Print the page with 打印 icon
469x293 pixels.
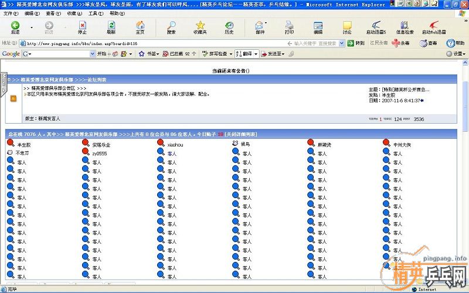[289, 28]
